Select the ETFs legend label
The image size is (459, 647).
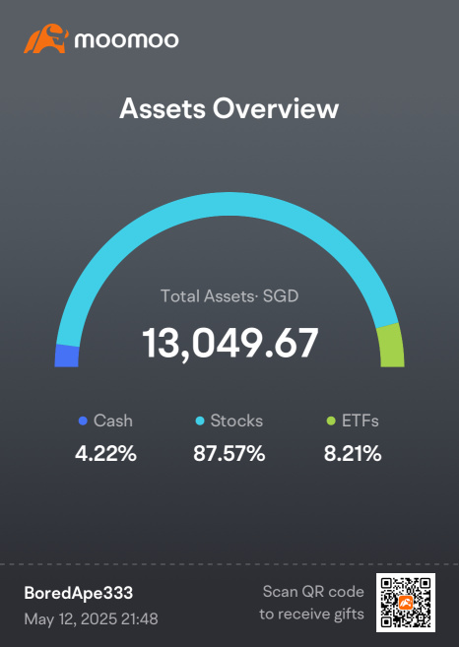point(361,421)
